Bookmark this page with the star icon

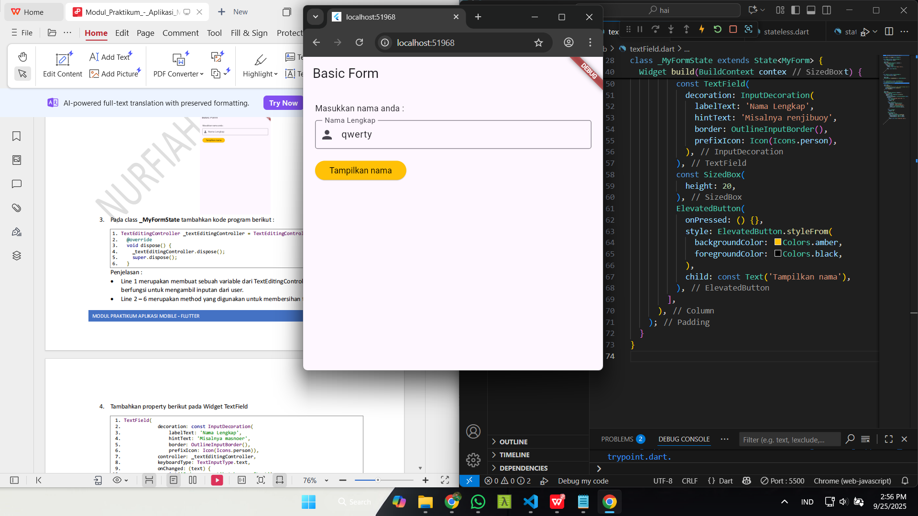pos(538,43)
